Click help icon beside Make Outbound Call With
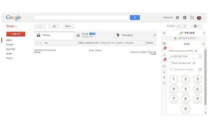208x130 pixels. click(196, 51)
